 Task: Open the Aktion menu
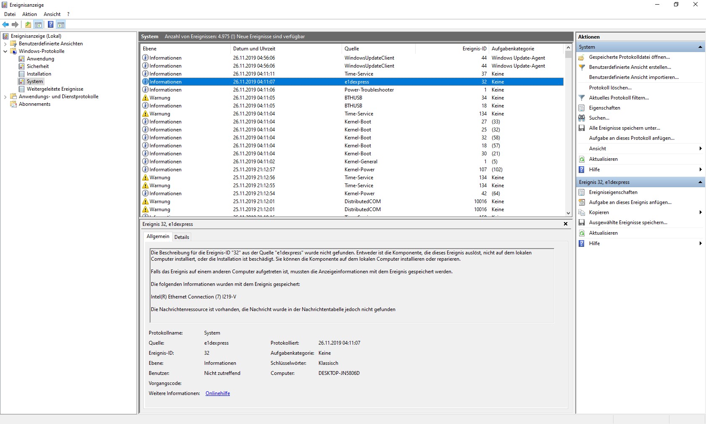click(29, 14)
